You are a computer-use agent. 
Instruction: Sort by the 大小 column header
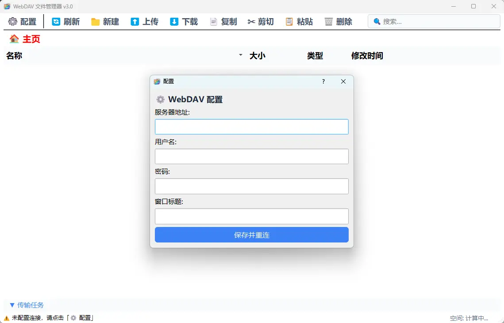tap(258, 56)
